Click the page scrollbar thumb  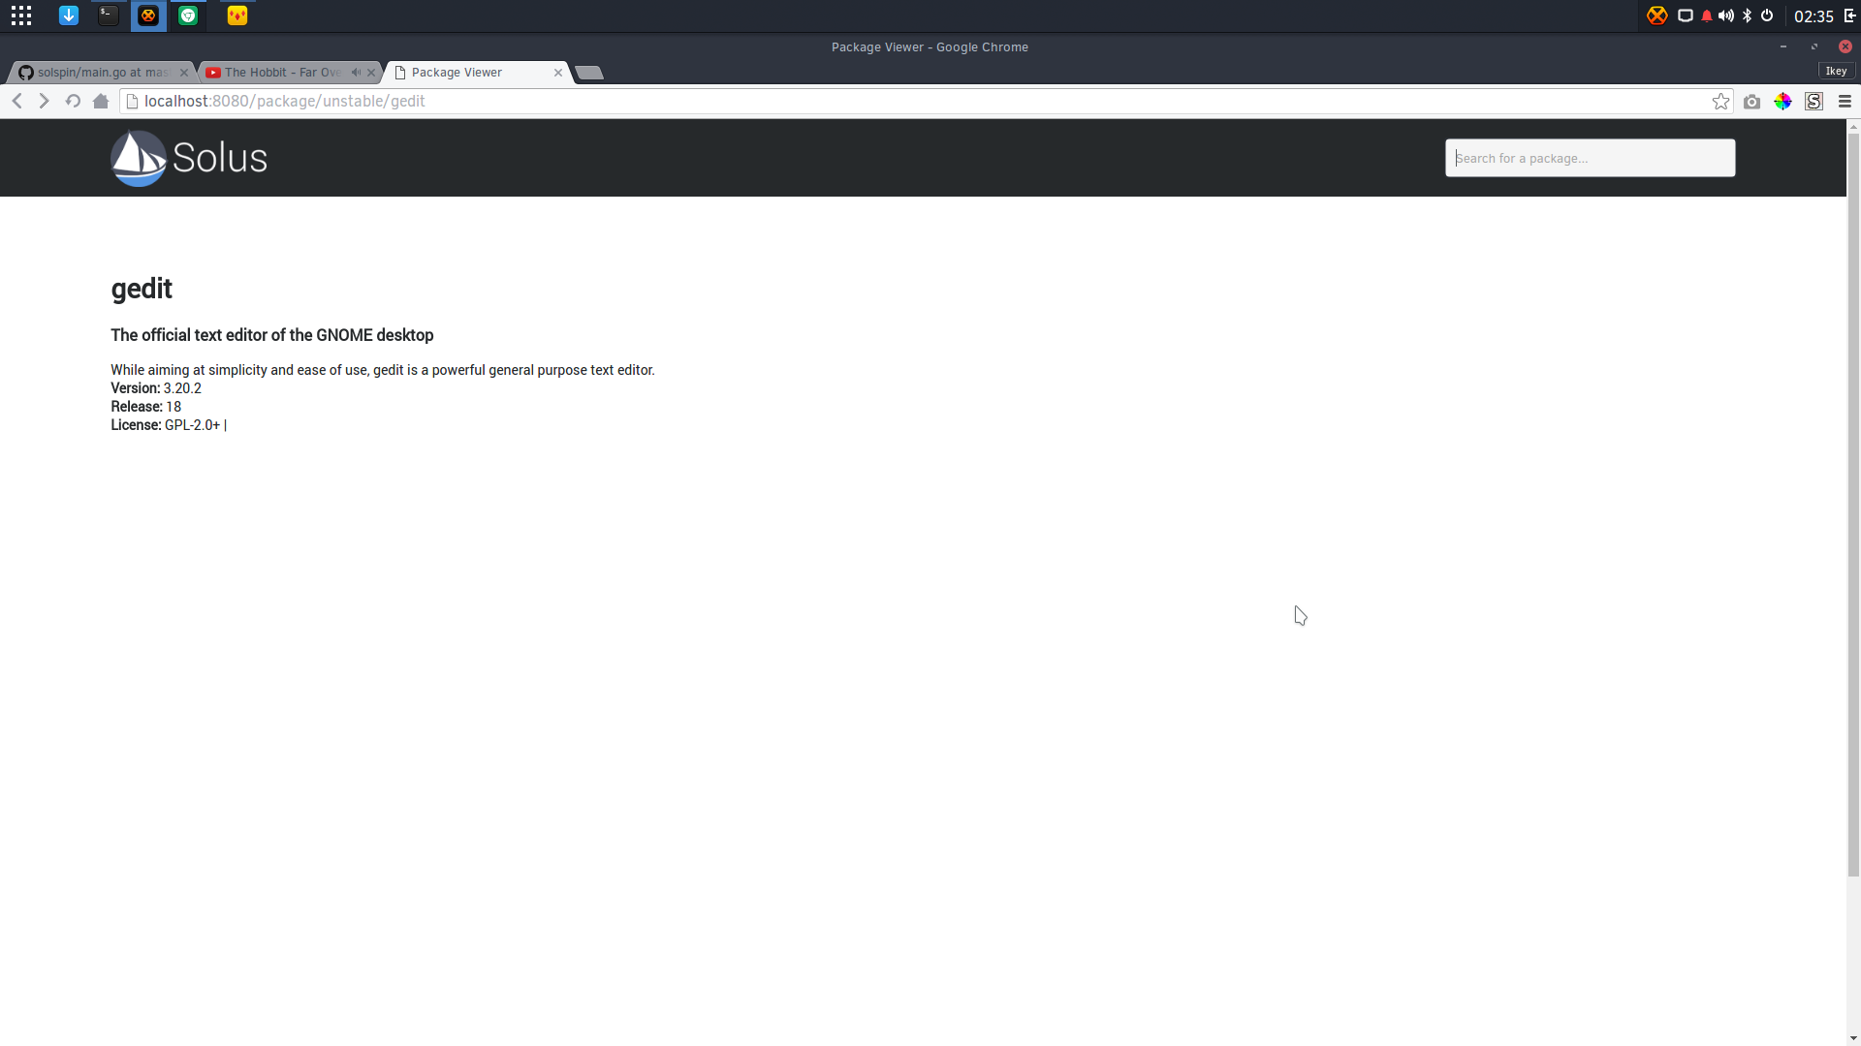coord(1853,504)
